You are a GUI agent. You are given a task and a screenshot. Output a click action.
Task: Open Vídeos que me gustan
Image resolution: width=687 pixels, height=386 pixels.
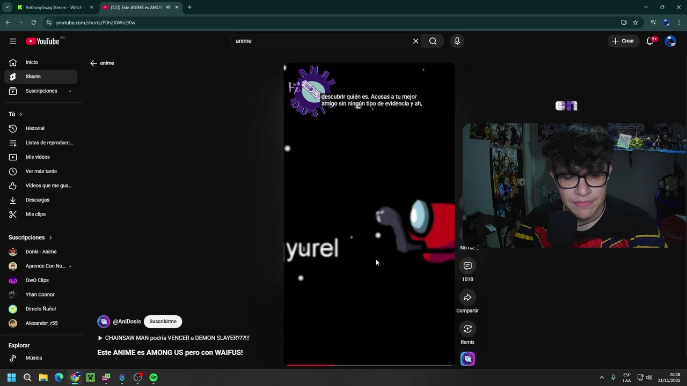tap(41, 185)
